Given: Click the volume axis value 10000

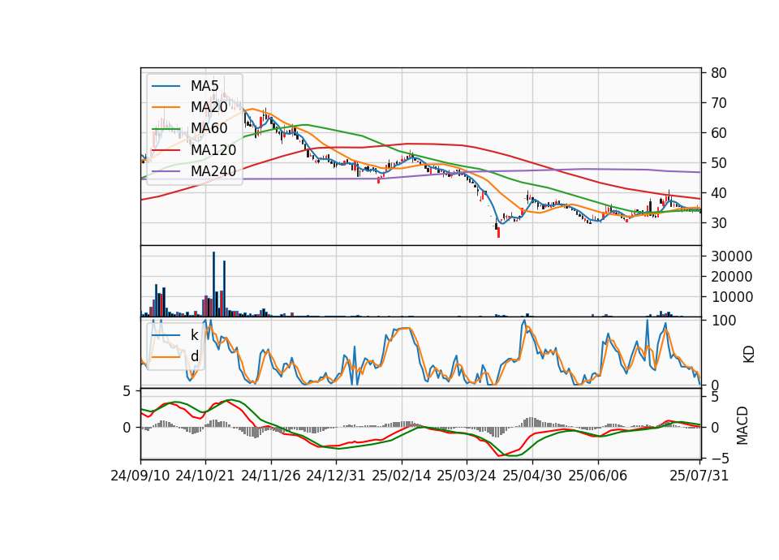Looking at the screenshot, I should coord(732,297).
